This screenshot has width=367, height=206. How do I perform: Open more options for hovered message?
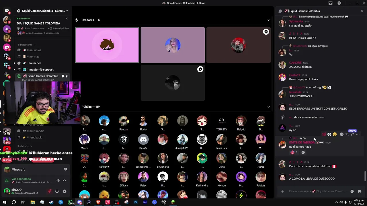click(358, 134)
